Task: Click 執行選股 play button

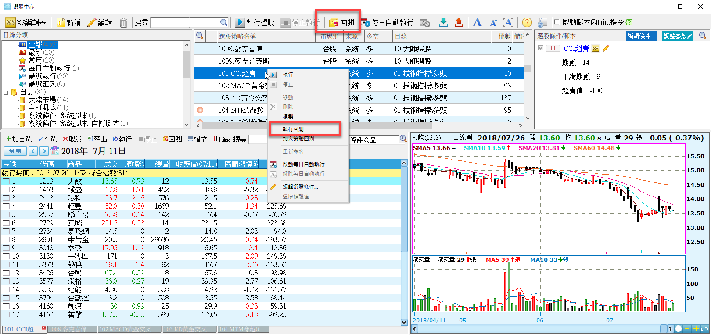Action: coord(255,22)
